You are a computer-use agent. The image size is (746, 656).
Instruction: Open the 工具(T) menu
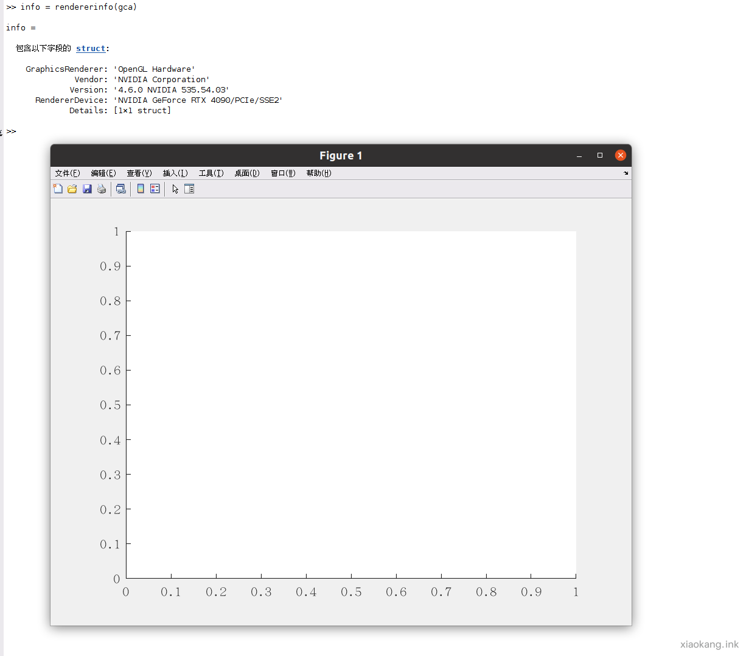[x=211, y=173]
